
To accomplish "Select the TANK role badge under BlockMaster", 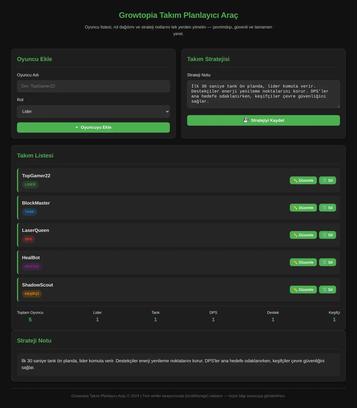I will [29, 212].
